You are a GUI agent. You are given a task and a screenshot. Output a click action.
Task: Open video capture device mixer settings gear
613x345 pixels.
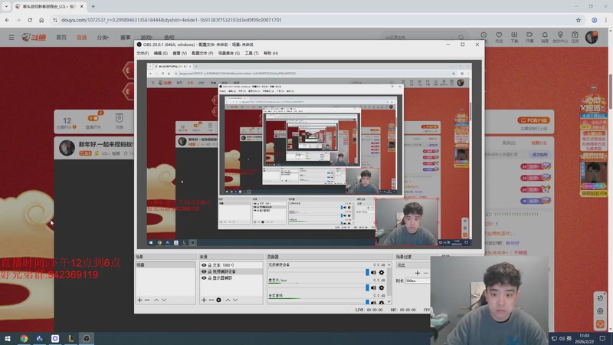pyautogui.click(x=382, y=272)
